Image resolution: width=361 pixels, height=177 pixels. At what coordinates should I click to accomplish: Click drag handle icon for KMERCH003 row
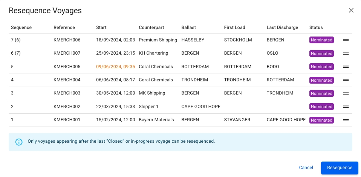[x=346, y=93]
